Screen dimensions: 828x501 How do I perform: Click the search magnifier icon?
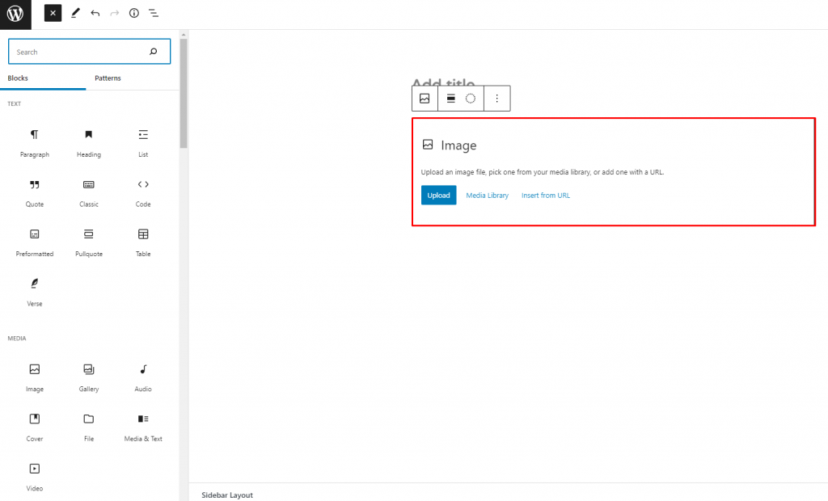click(153, 52)
